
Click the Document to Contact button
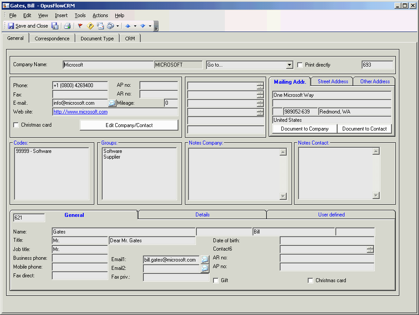click(x=365, y=129)
